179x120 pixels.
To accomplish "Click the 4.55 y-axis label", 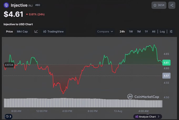I will [x=166, y=83].
